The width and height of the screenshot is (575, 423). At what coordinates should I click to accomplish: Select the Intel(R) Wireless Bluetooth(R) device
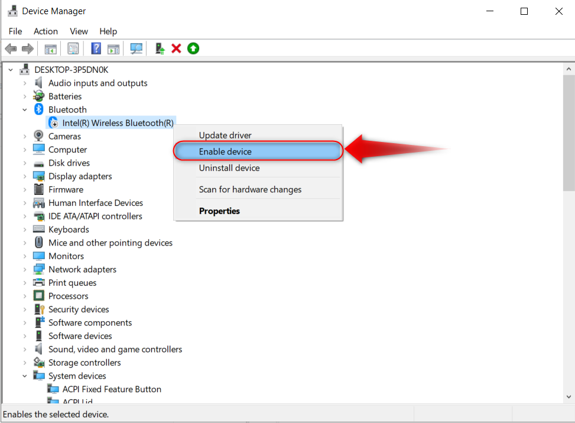[118, 123]
